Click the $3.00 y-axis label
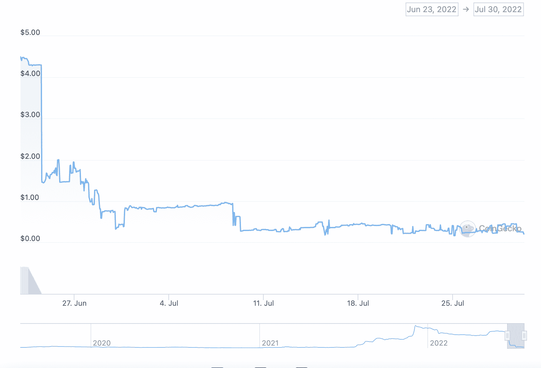Image resolution: width=541 pixels, height=368 pixels. (30, 115)
